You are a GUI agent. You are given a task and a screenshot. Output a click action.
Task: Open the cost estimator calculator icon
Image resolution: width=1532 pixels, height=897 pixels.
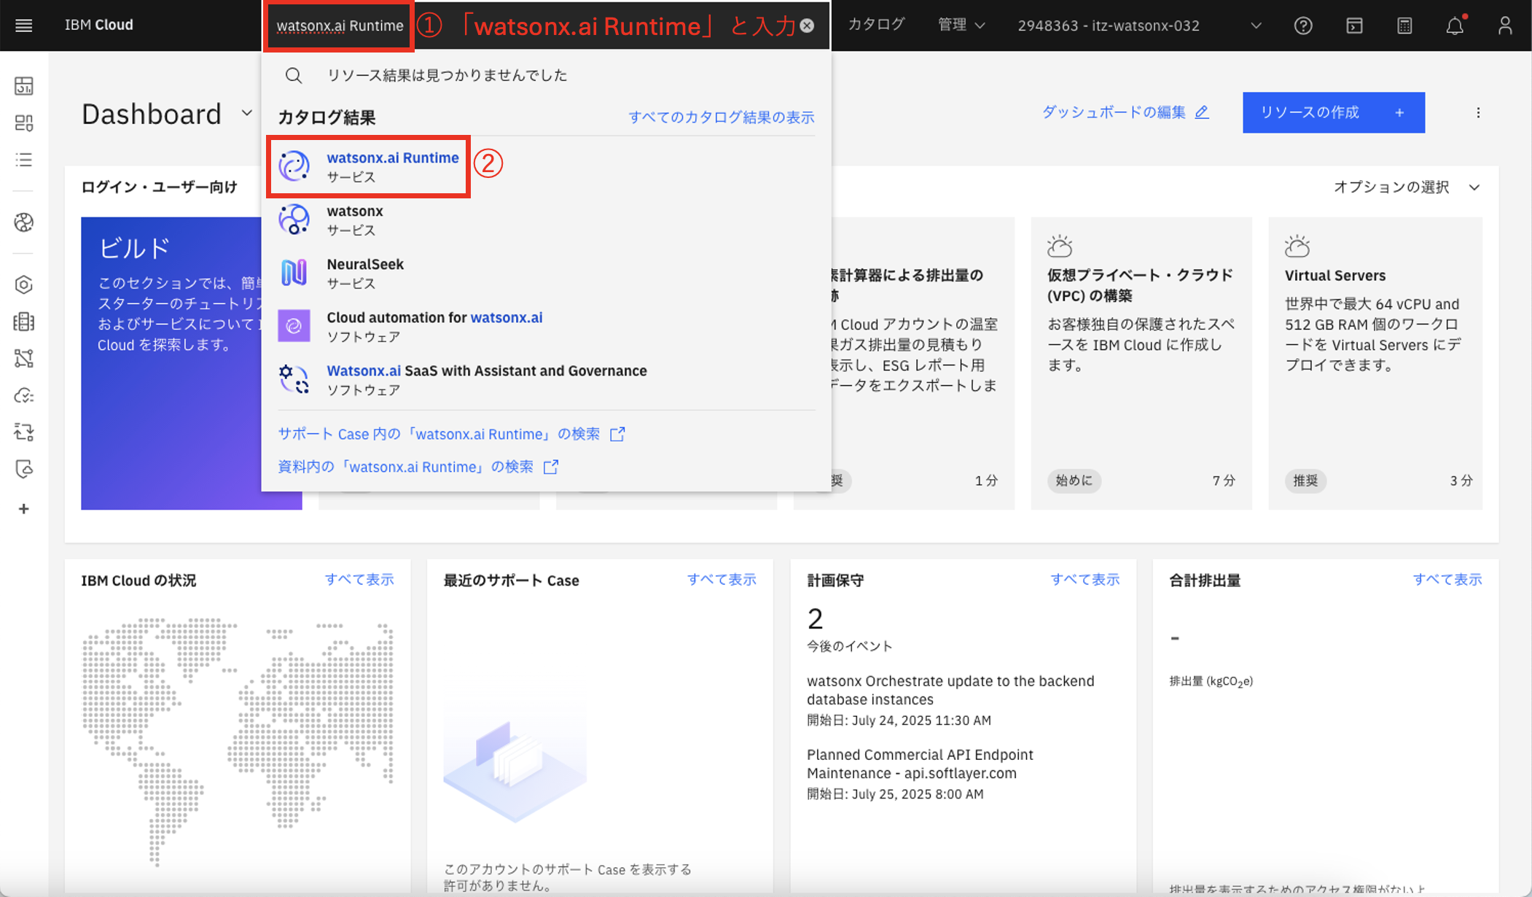[1404, 26]
